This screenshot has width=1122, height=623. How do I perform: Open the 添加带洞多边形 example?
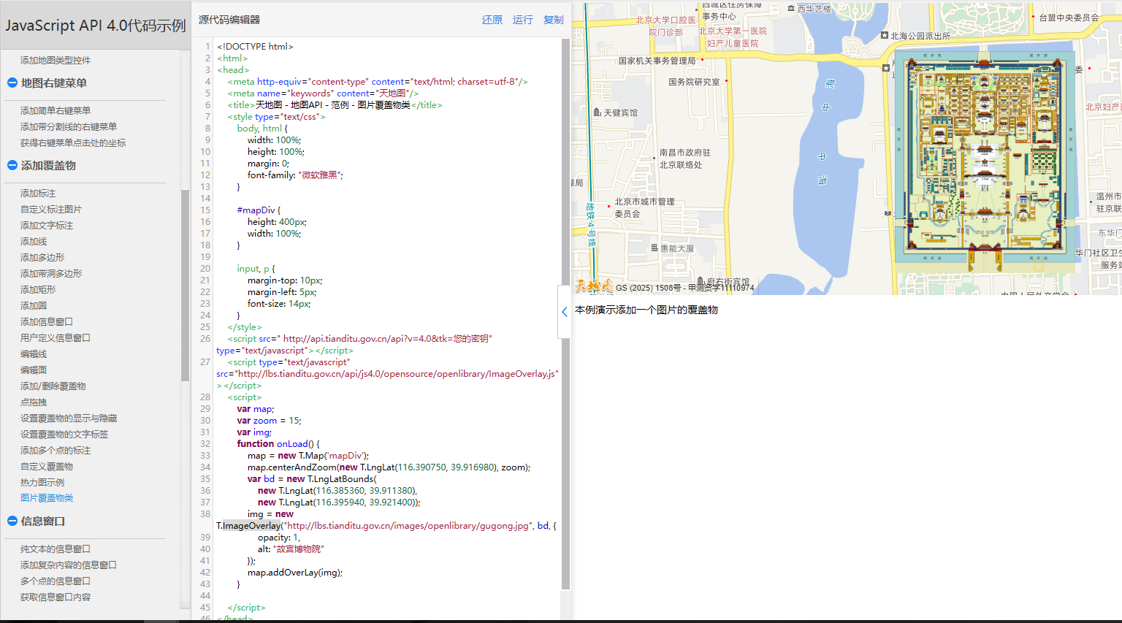pyautogui.click(x=51, y=274)
